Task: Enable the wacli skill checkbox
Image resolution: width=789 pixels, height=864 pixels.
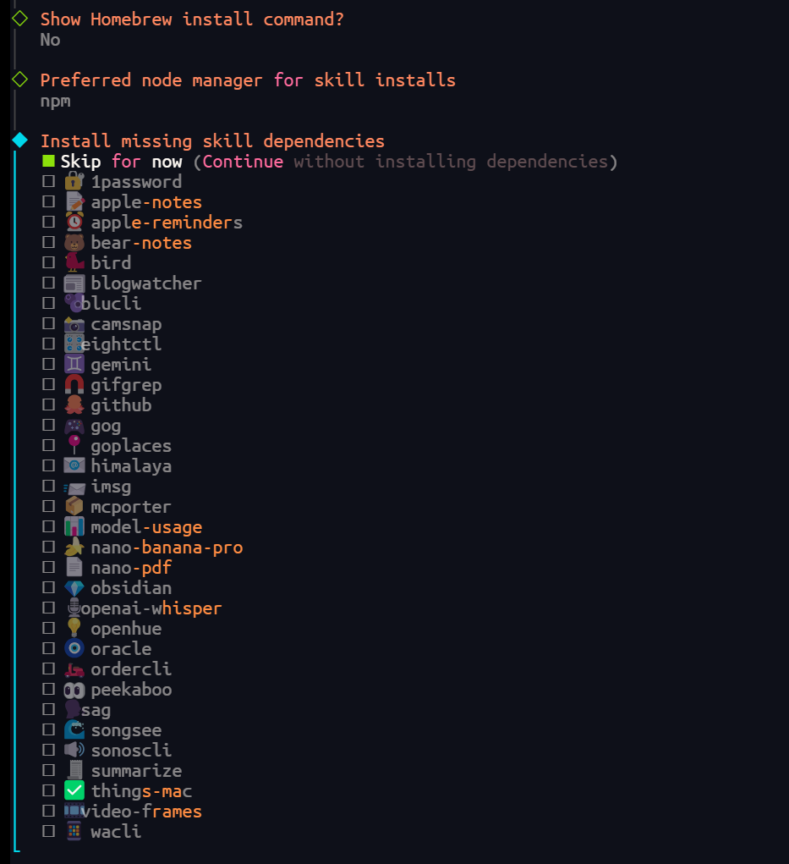Action: 49,832
